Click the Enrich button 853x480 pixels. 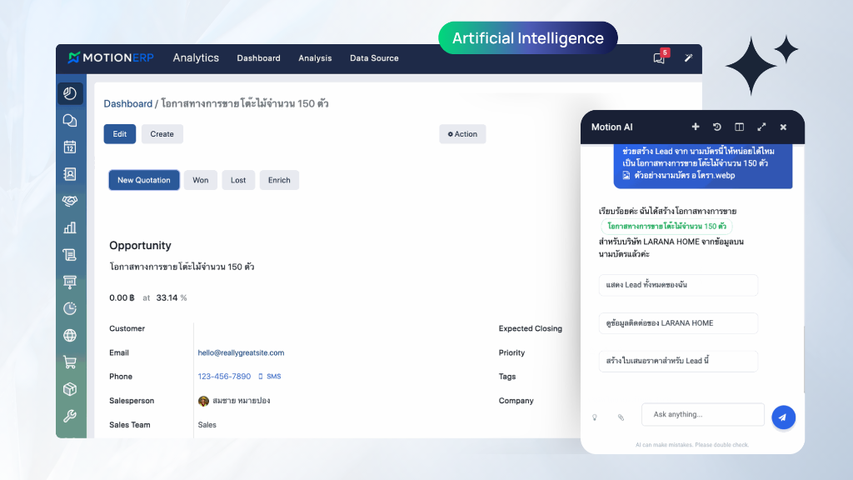(279, 180)
